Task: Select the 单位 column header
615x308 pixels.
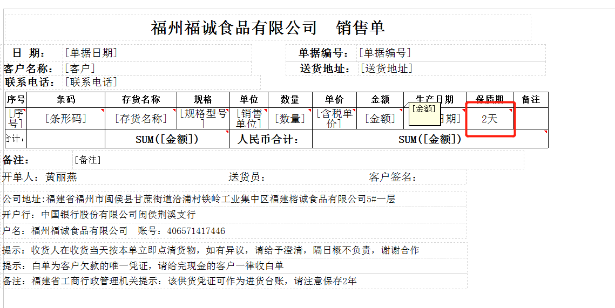Action: [249, 100]
